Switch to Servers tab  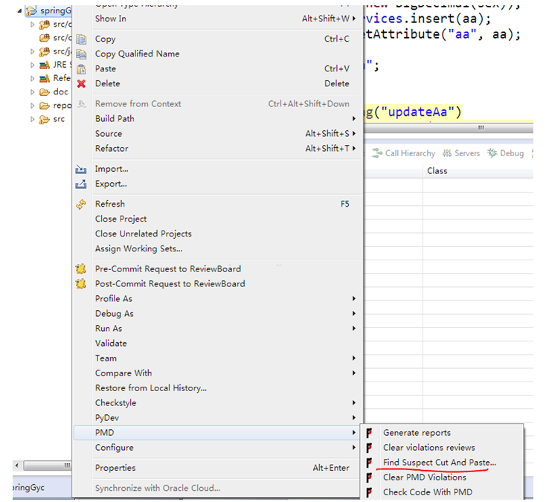pyautogui.click(x=461, y=153)
